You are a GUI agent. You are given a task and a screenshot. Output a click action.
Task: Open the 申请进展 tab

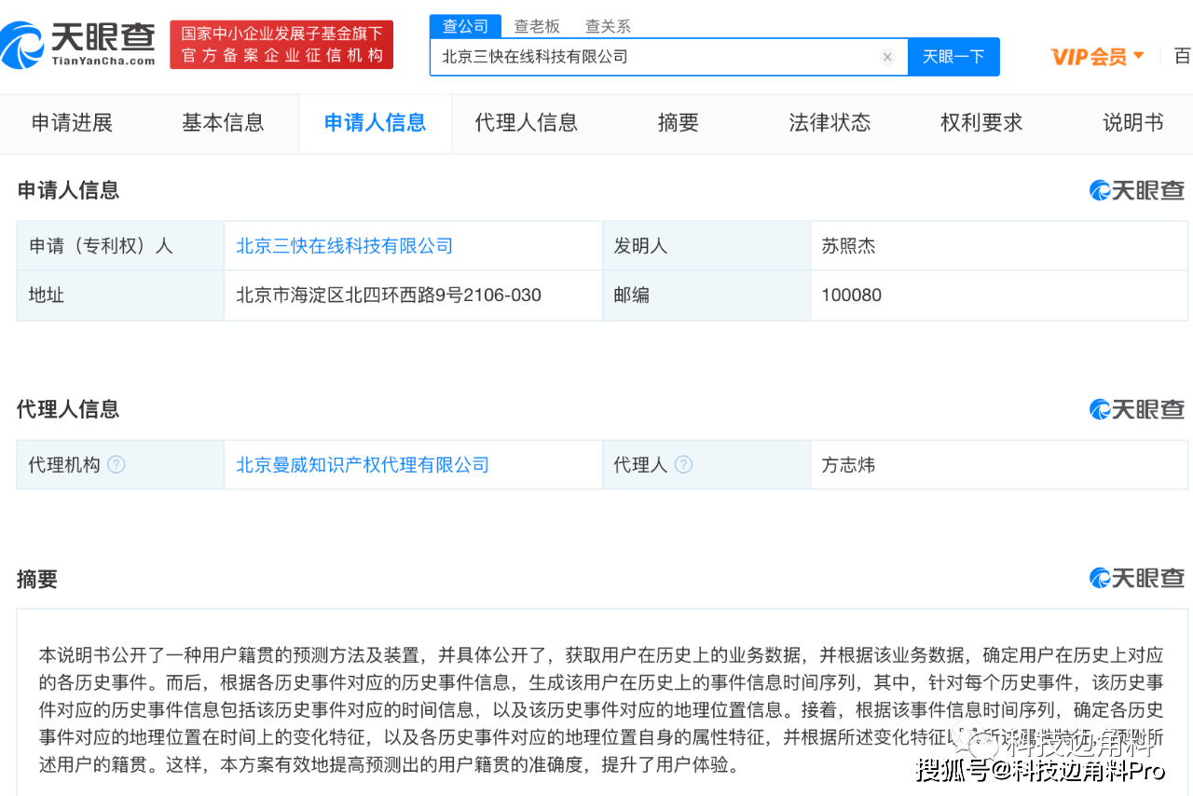coord(71,122)
